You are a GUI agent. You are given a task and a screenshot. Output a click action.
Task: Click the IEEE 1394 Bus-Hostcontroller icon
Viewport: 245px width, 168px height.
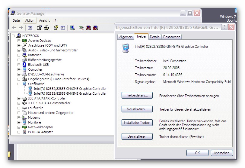[24, 103]
